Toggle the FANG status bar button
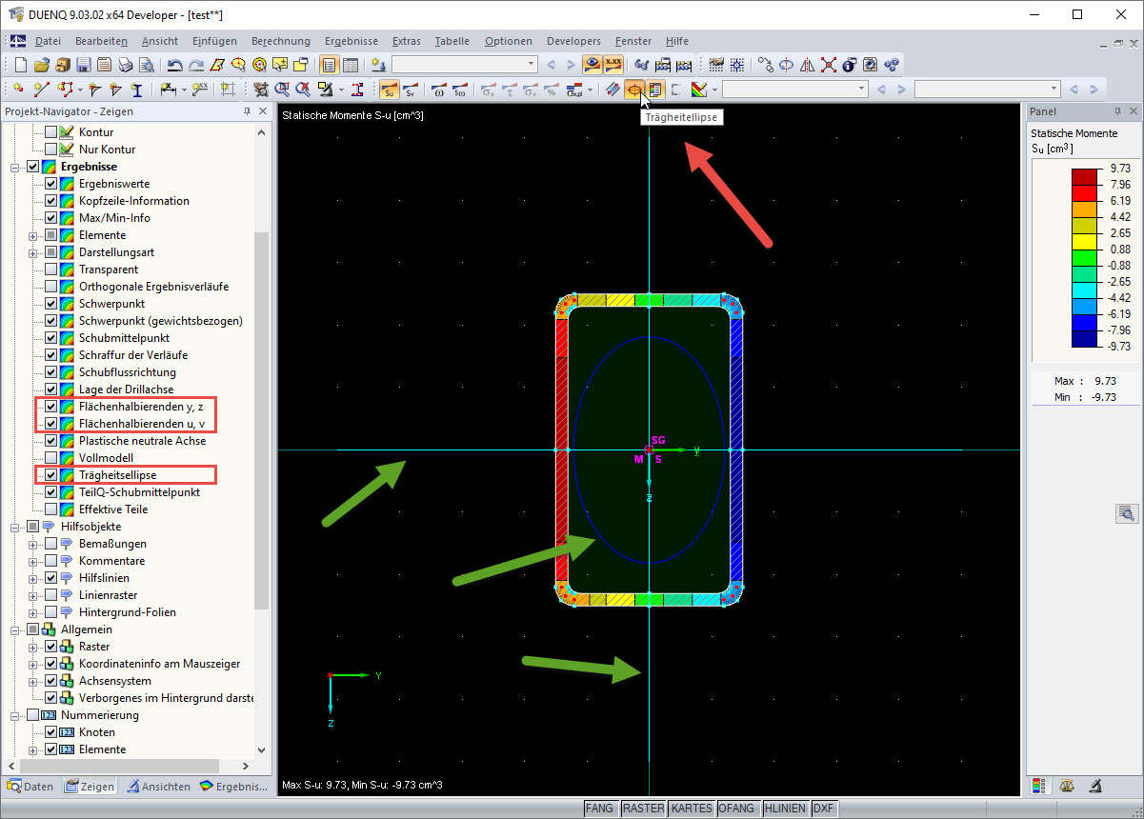The width and height of the screenshot is (1144, 819). coord(600,809)
